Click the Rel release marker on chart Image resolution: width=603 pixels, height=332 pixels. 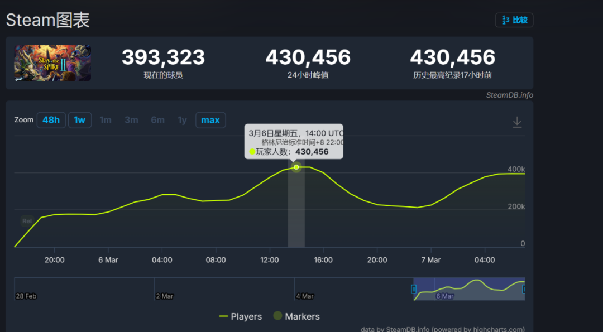click(27, 221)
